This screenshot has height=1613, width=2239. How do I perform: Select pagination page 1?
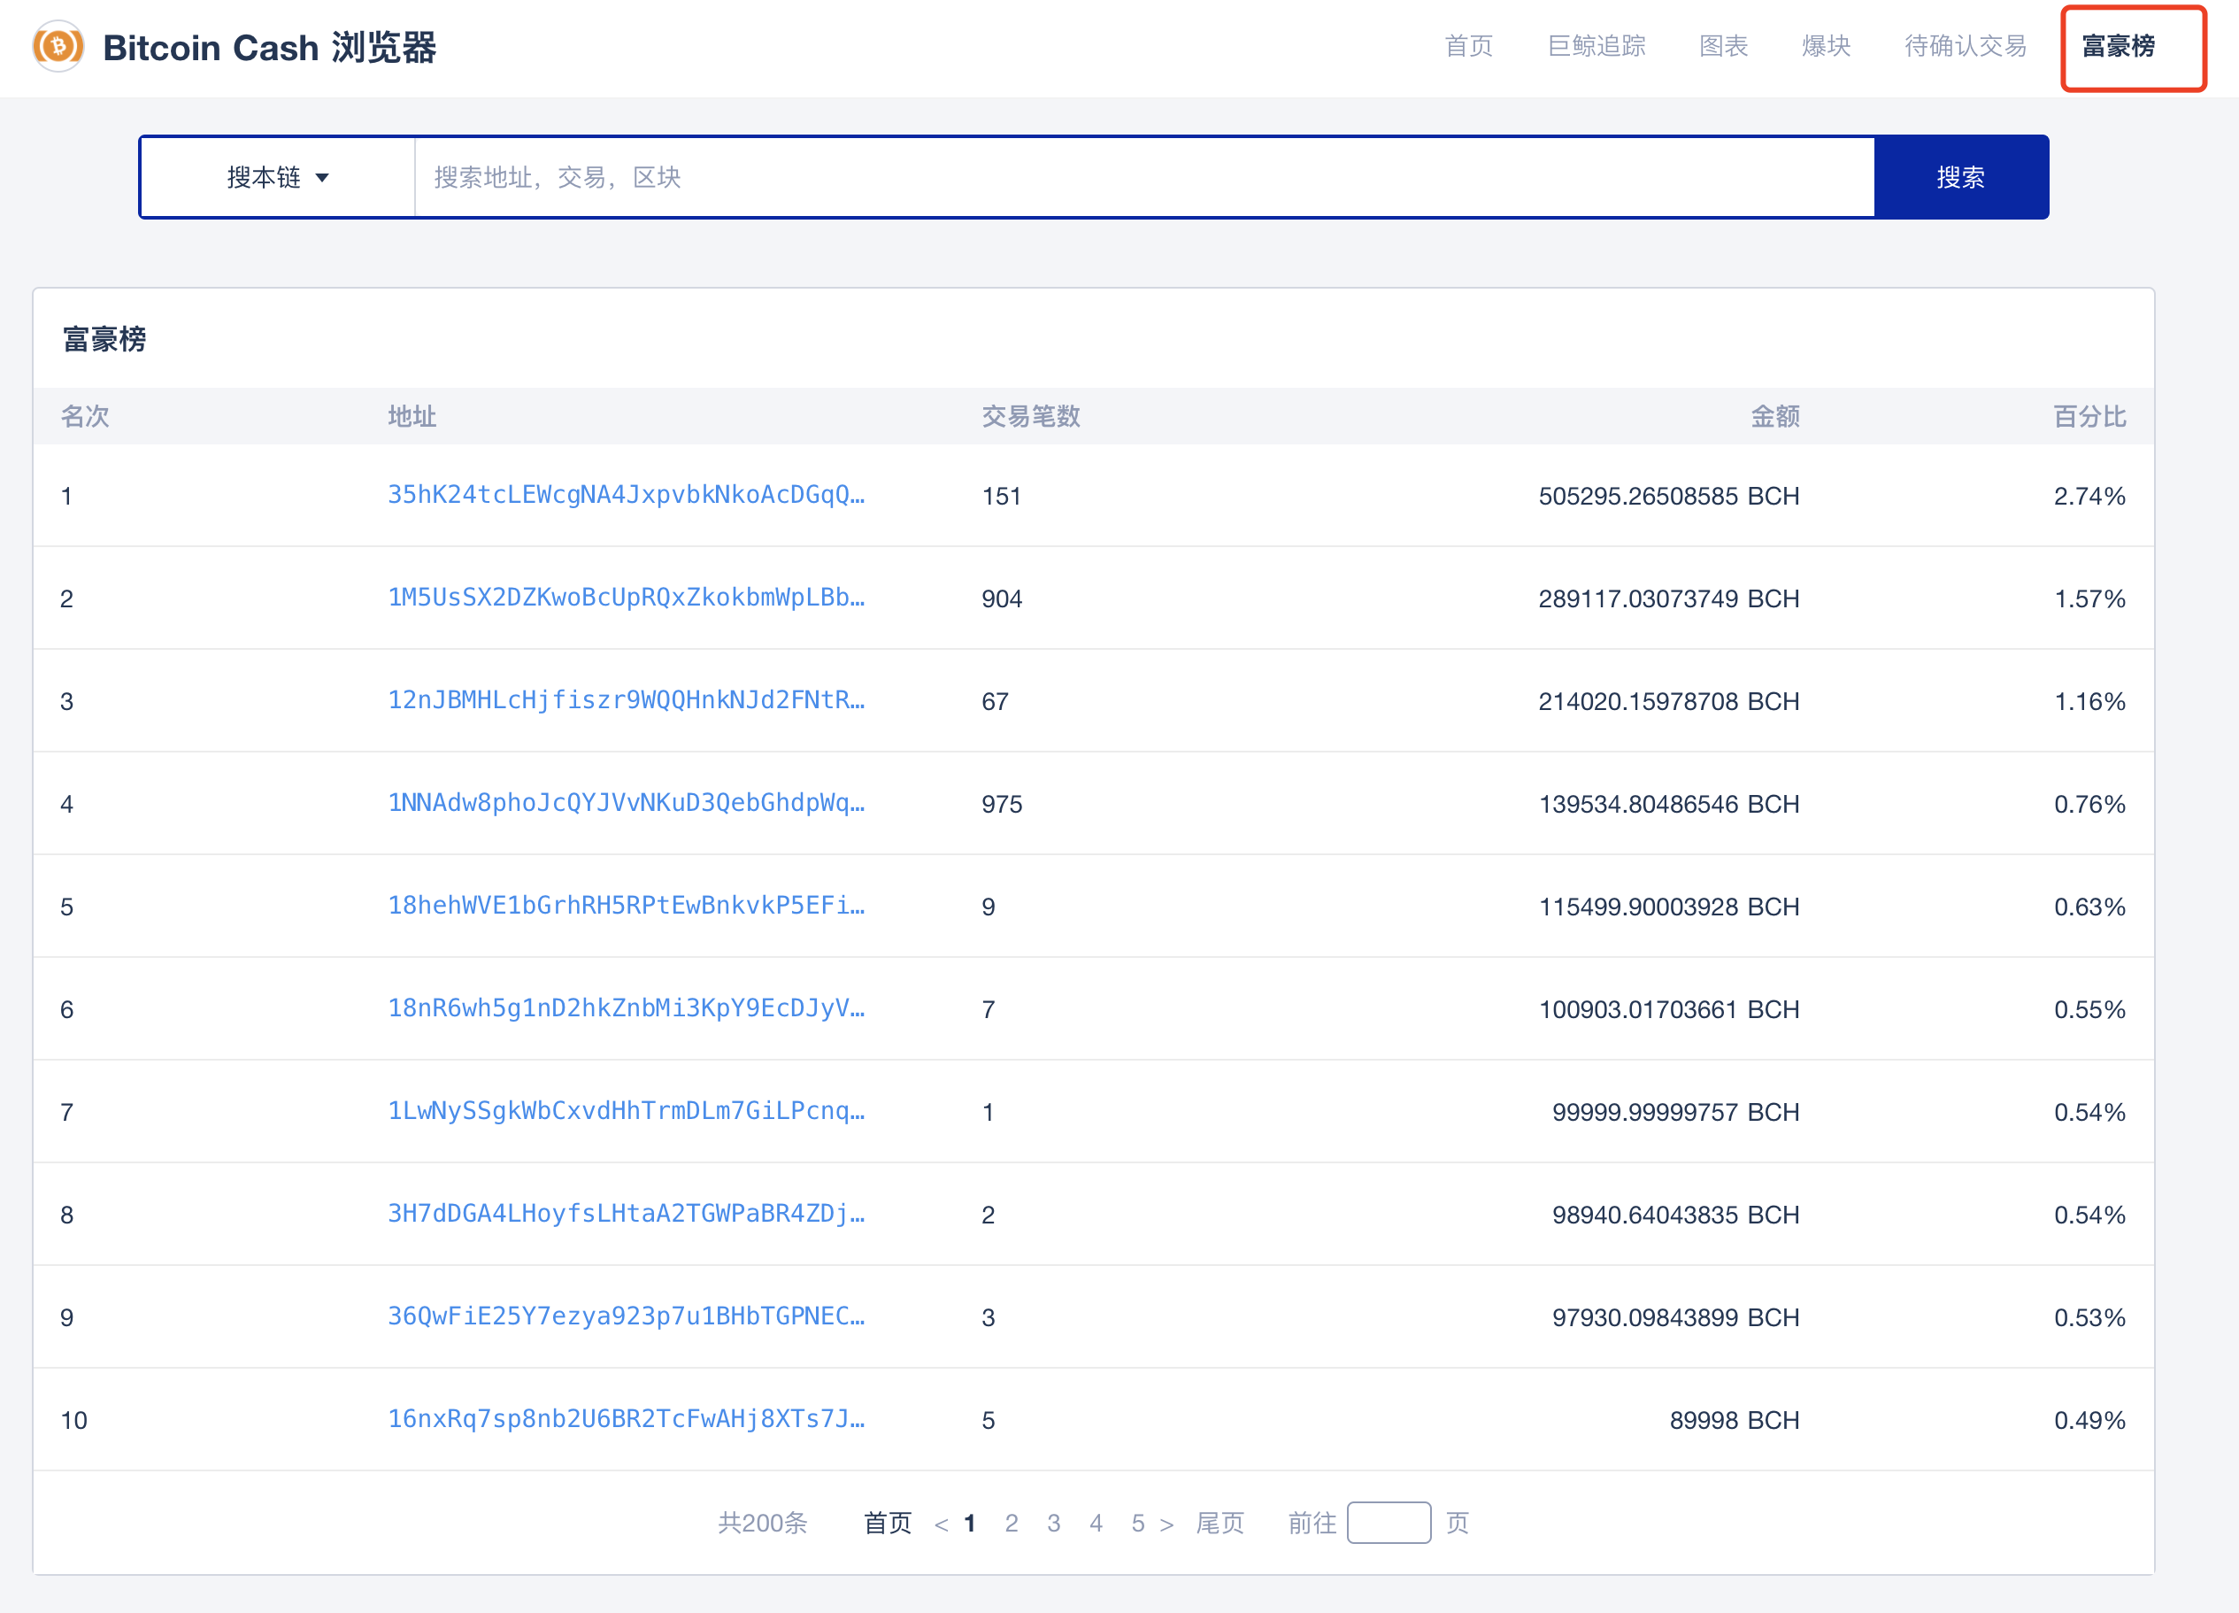(x=969, y=1523)
